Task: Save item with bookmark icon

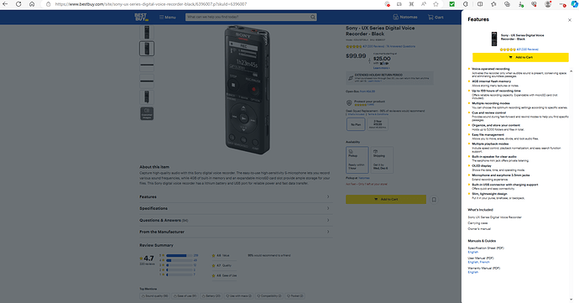Action: point(434,200)
